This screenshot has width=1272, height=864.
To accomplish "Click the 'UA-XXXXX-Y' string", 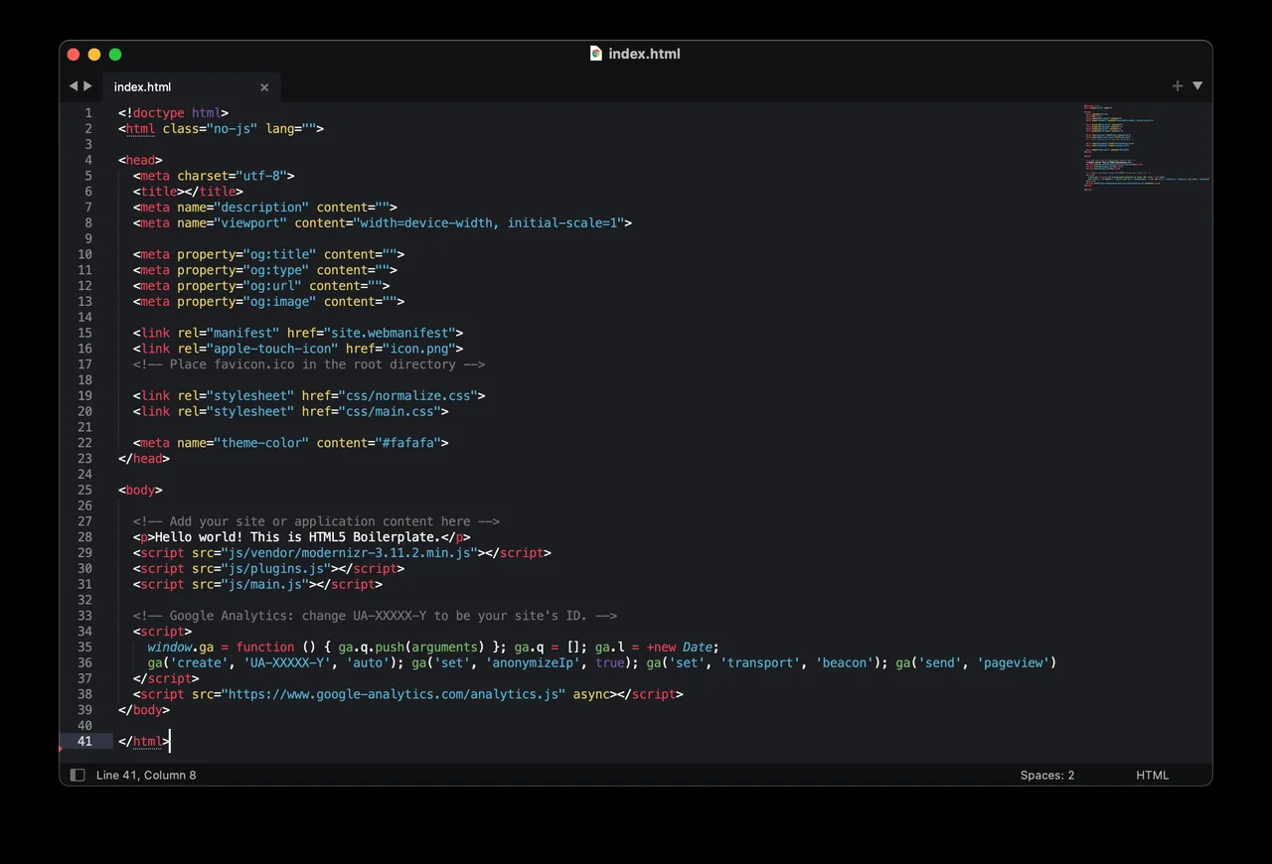I will 286,662.
